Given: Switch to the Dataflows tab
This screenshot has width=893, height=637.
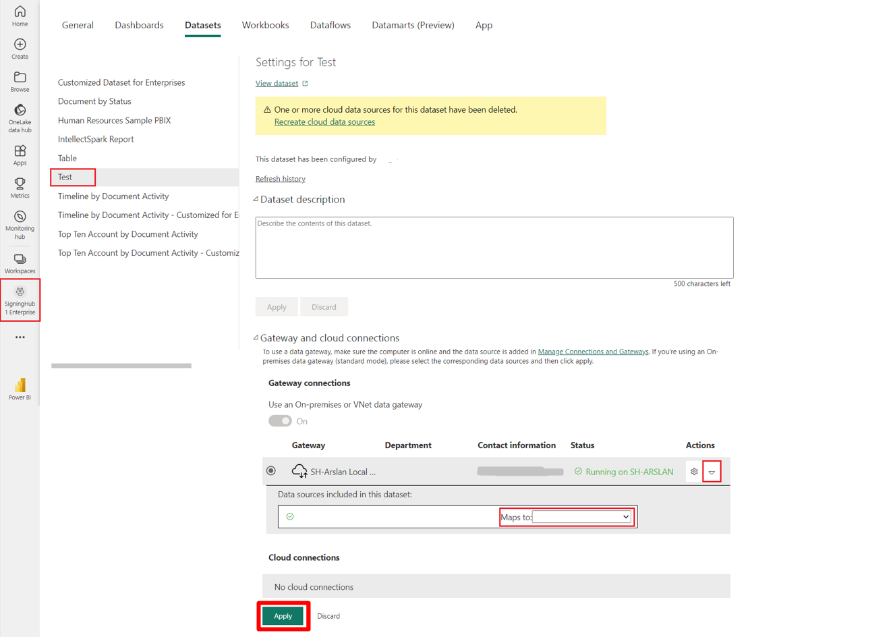Looking at the screenshot, I should coord(330,25).
